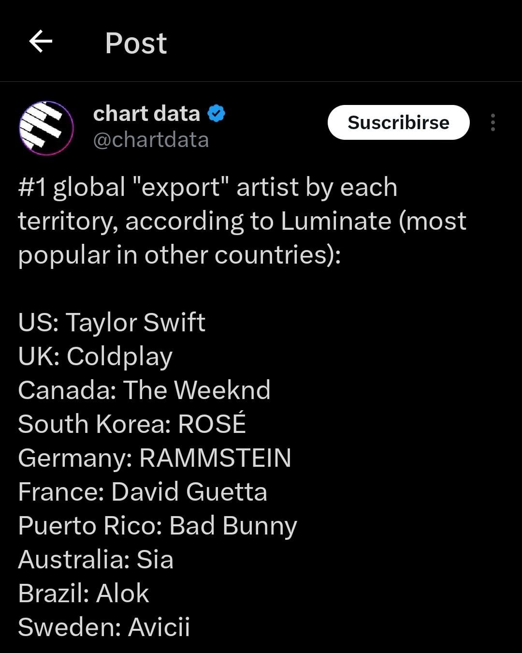The image size is (522, 653).
Task: Click the "Brazil: Alok" line
Action: (x=83, y=593)
